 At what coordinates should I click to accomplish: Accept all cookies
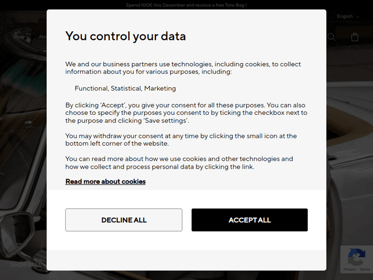250,220
